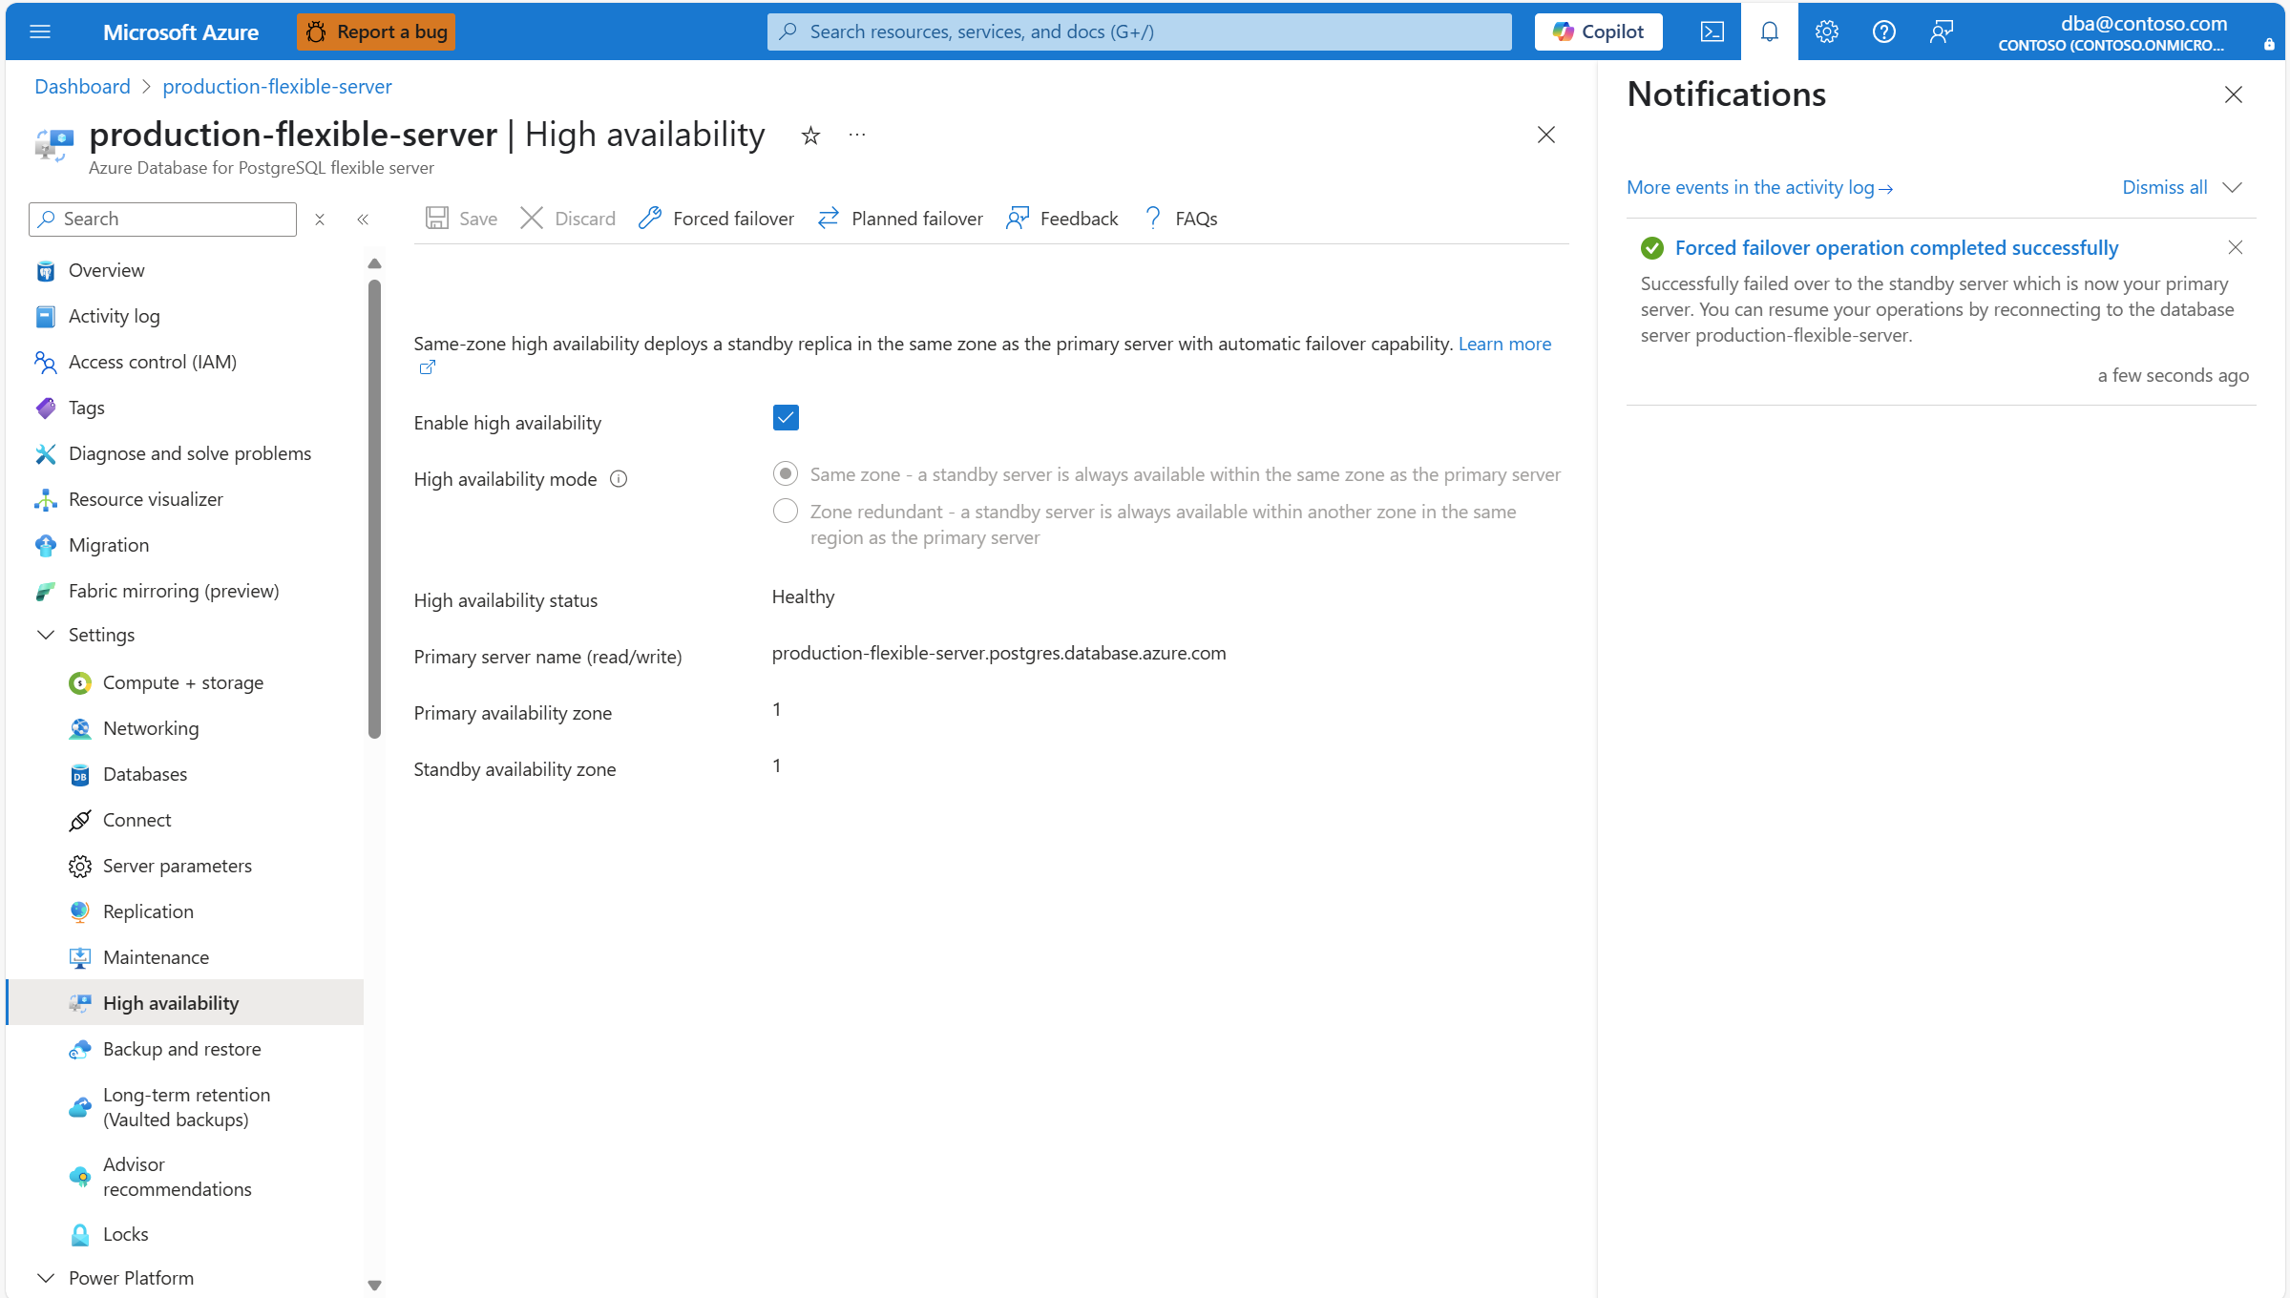Open the header feedback person icon
Image resolution: width=2290 pixels, height=1298 pixels.
pyautogui.click(x=1942, y=31)
